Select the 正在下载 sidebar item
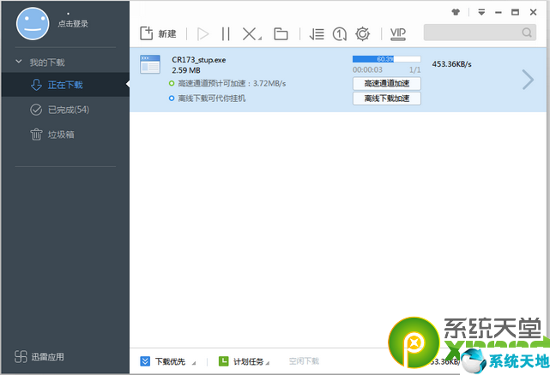The height and width of the screenshot is (375, 550). coord(65,85)
